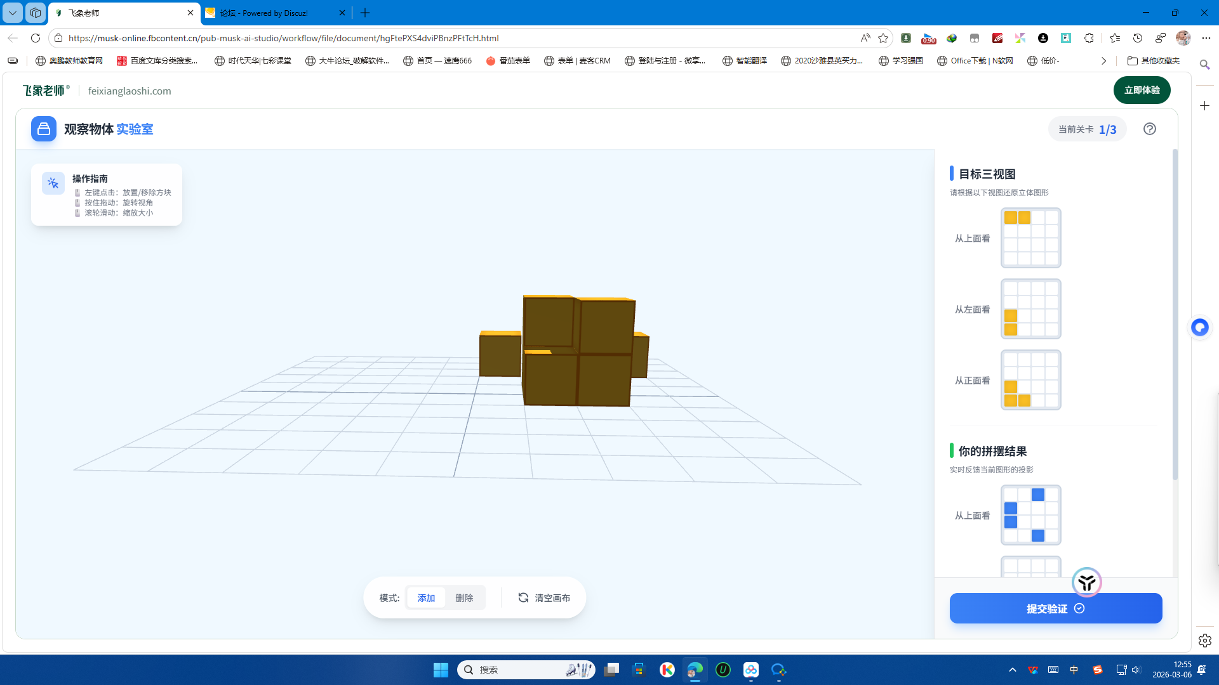Toggle the Chinese input method indicator
Image resolution: width=1219 pixels, height=685 pixels.
1074,670
